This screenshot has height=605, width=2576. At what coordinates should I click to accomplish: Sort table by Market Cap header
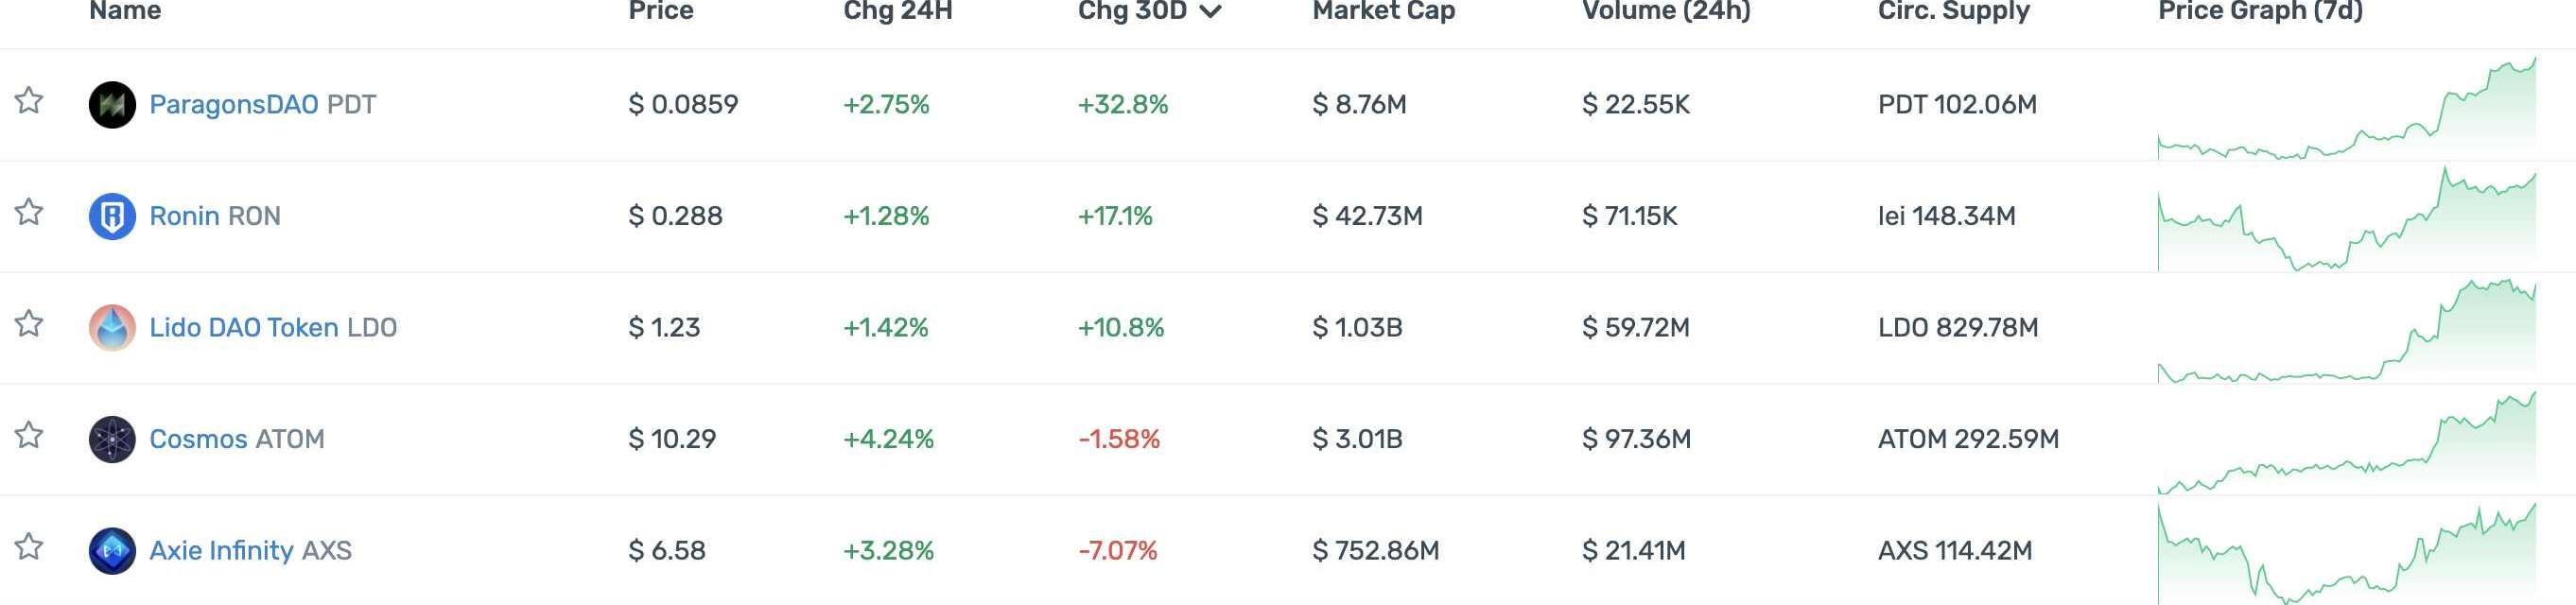point(1383,11)
